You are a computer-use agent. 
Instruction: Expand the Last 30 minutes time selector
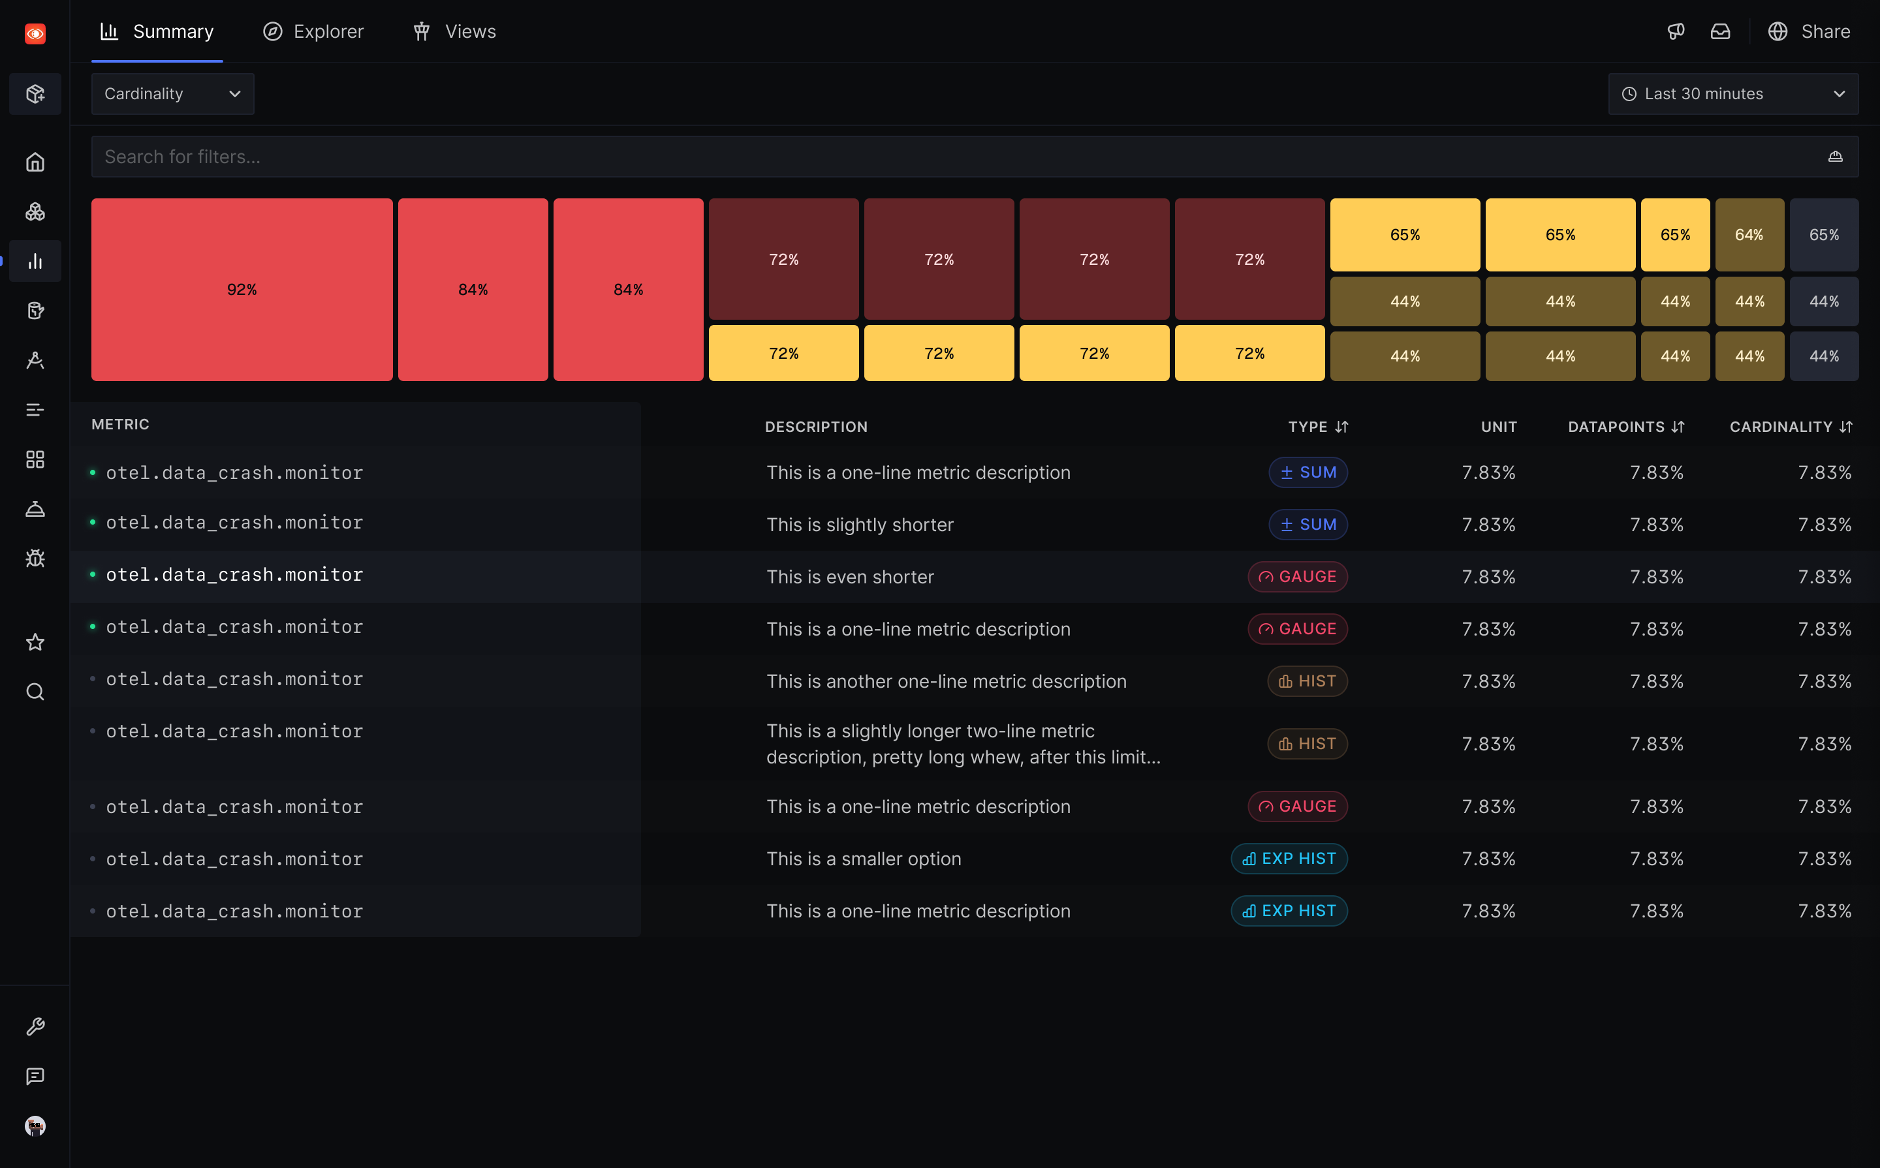click(x=1733, y=94)
